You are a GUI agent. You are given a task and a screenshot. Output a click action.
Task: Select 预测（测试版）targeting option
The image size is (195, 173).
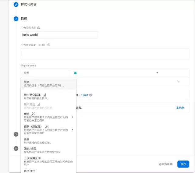coord(48,130)
